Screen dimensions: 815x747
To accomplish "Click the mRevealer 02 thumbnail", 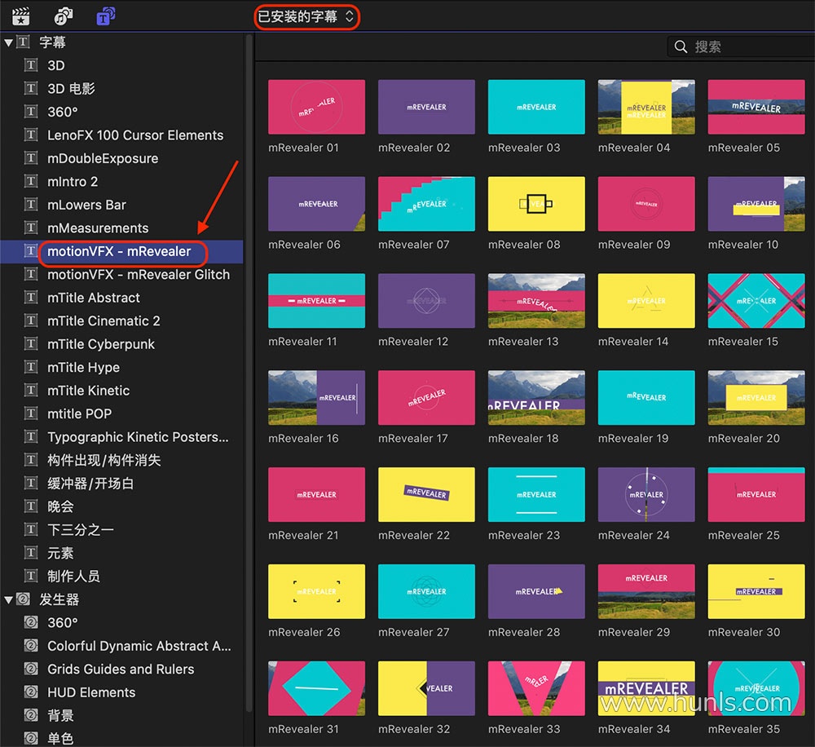I will (426, 107).
